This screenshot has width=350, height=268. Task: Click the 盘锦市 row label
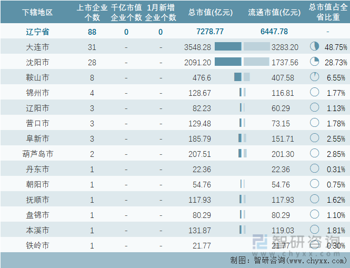pos(37,215)
